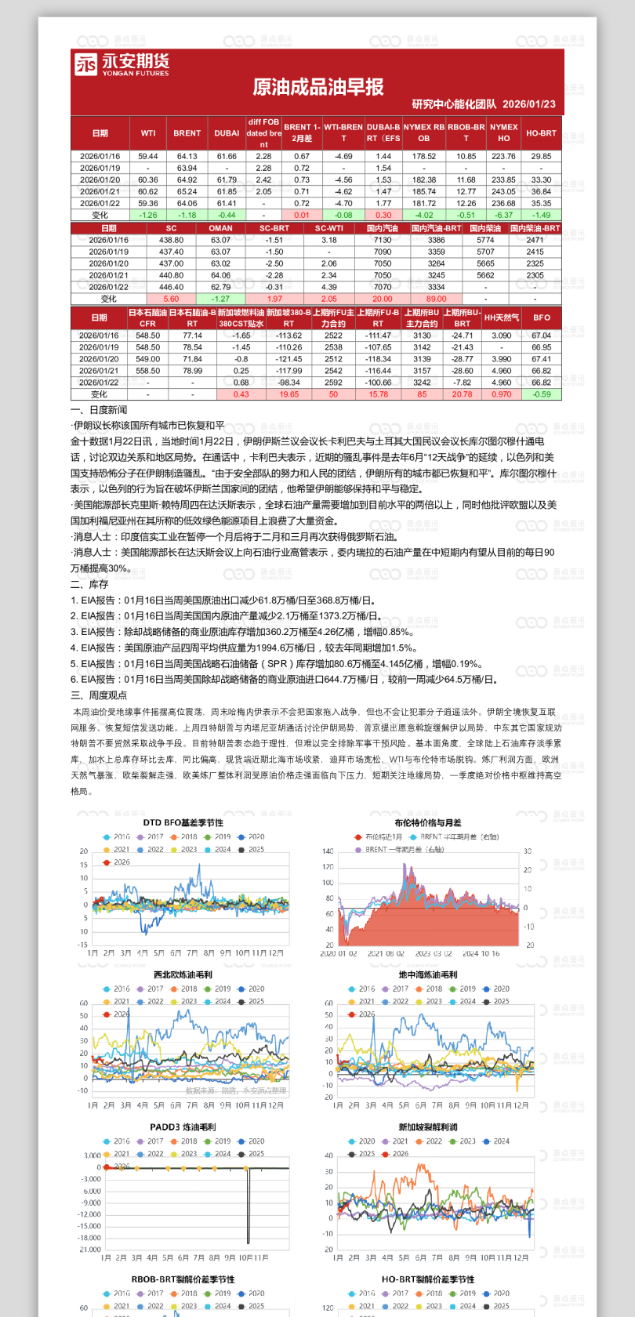Click the 日本石脑油 CFR header
Viewport: 635px width, 1317px height.
pyautogui.click(x=147, y=317)
